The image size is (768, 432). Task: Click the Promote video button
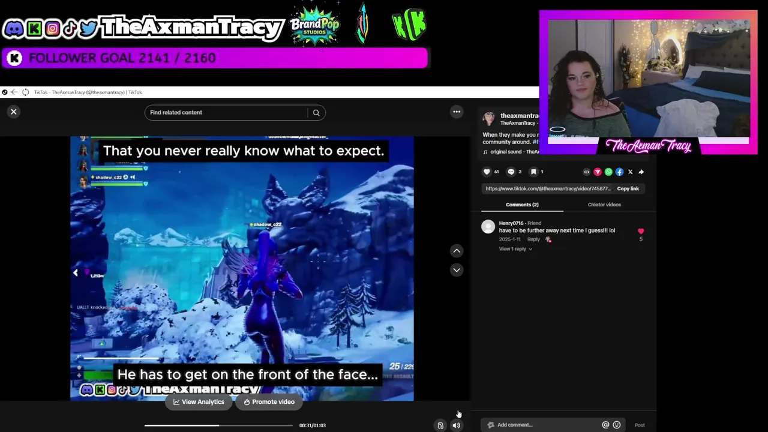269,402
